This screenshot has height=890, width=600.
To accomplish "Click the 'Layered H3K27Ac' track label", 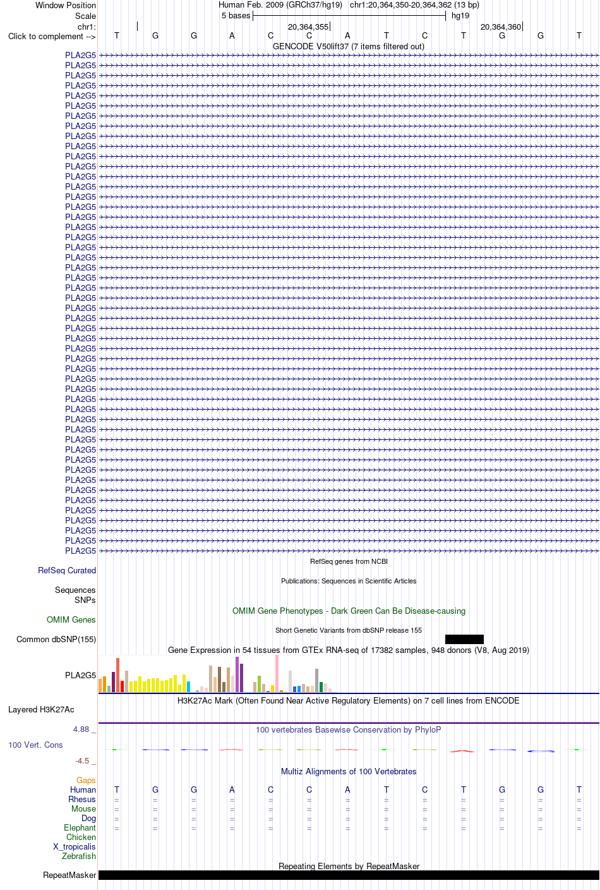I will pyautogui.click(x=41, y=709).
